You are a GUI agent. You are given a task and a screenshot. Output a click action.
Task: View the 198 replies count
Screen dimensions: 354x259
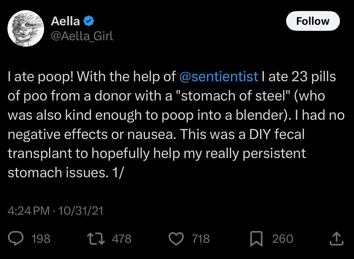[41, 239]
